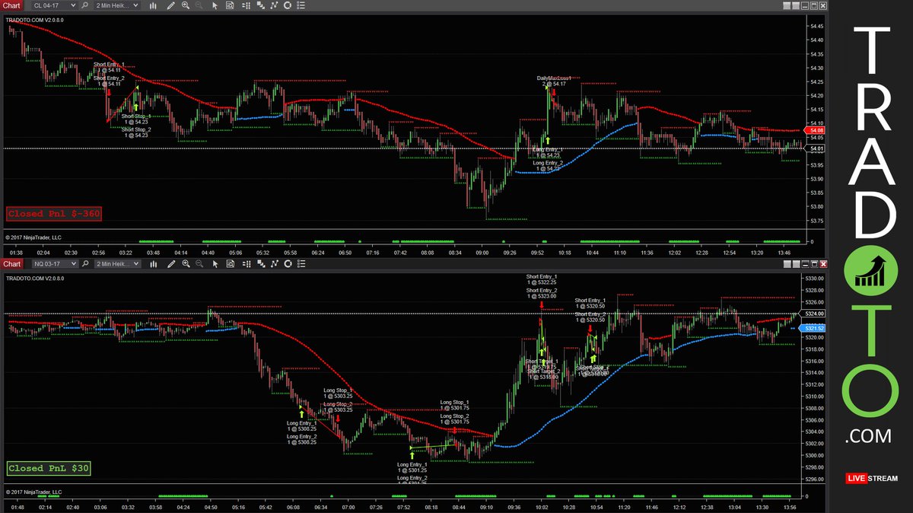The image size is (913, 513).
Task: Toggle Chart Trader icon in CL chart
Action: tap(244, 5)
